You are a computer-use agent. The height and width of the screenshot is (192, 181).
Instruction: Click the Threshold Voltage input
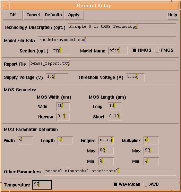[x=135, y=77]
